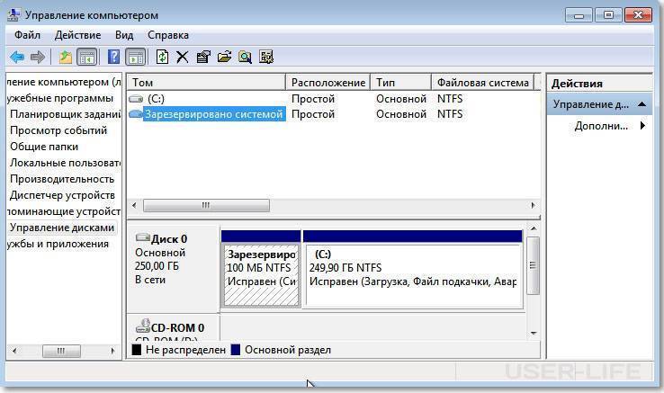
Task: Click the Up one level folder icon
Action: [65, 57]
